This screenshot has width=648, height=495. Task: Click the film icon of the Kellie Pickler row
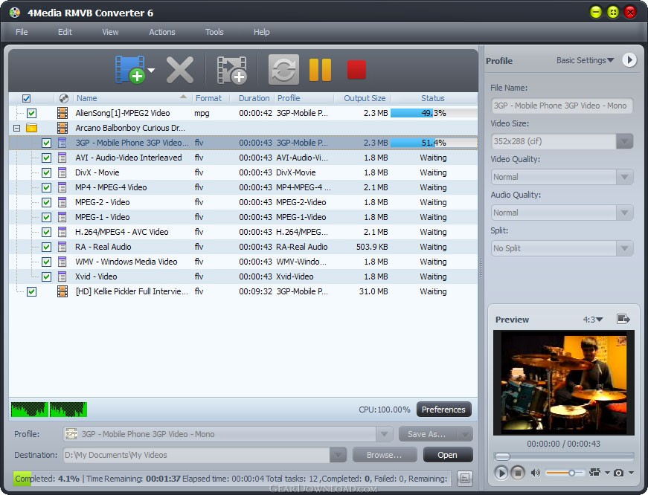tap(62, 291)
